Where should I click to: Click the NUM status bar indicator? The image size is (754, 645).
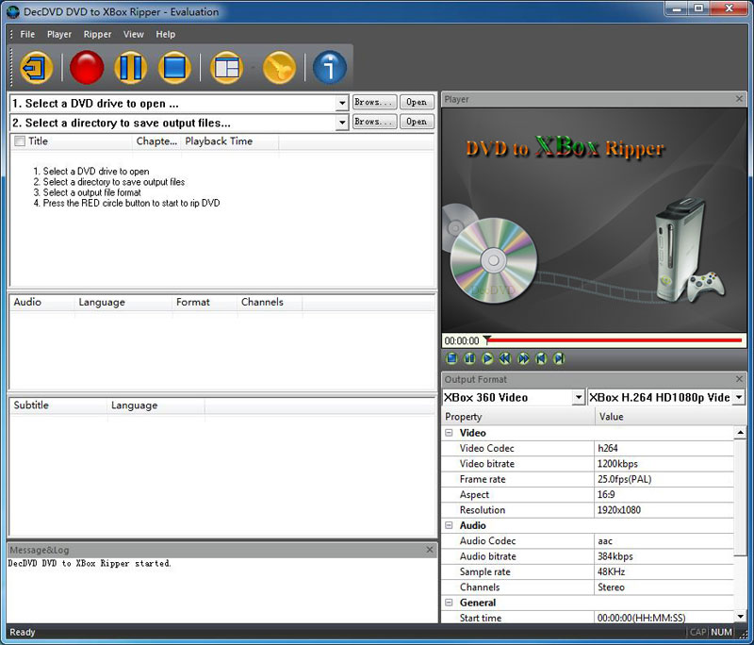pos(721,632)
